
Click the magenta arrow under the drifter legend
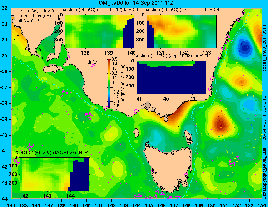point(93,65)
